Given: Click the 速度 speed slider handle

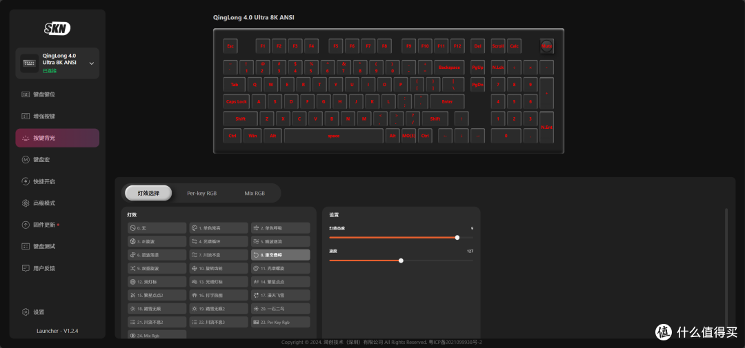Looking at the screenshot, I should pos(401,260).
